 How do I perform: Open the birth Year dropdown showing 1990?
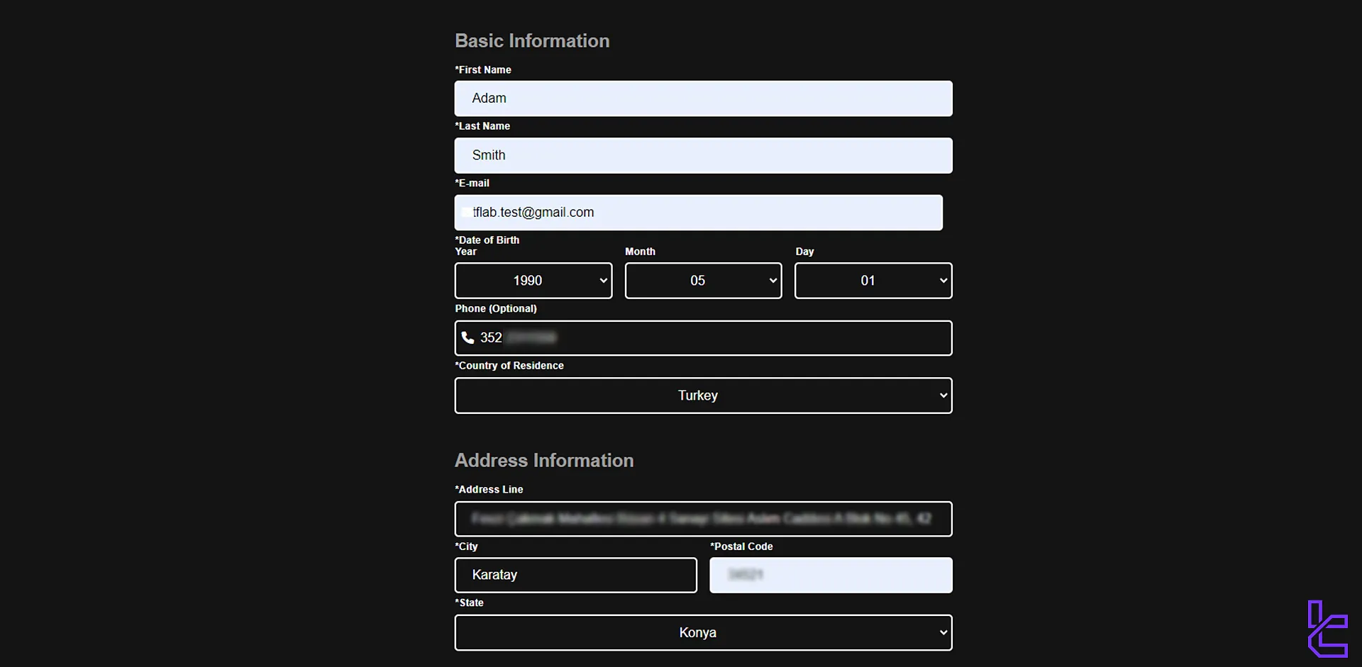[533, 281]
